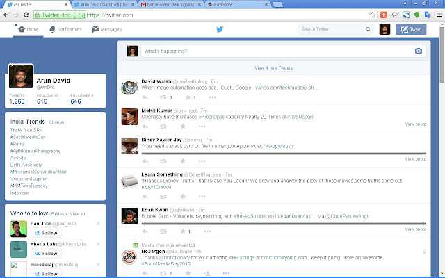
Task: Click the Google Translate extension icon
Action: (428, 15)
